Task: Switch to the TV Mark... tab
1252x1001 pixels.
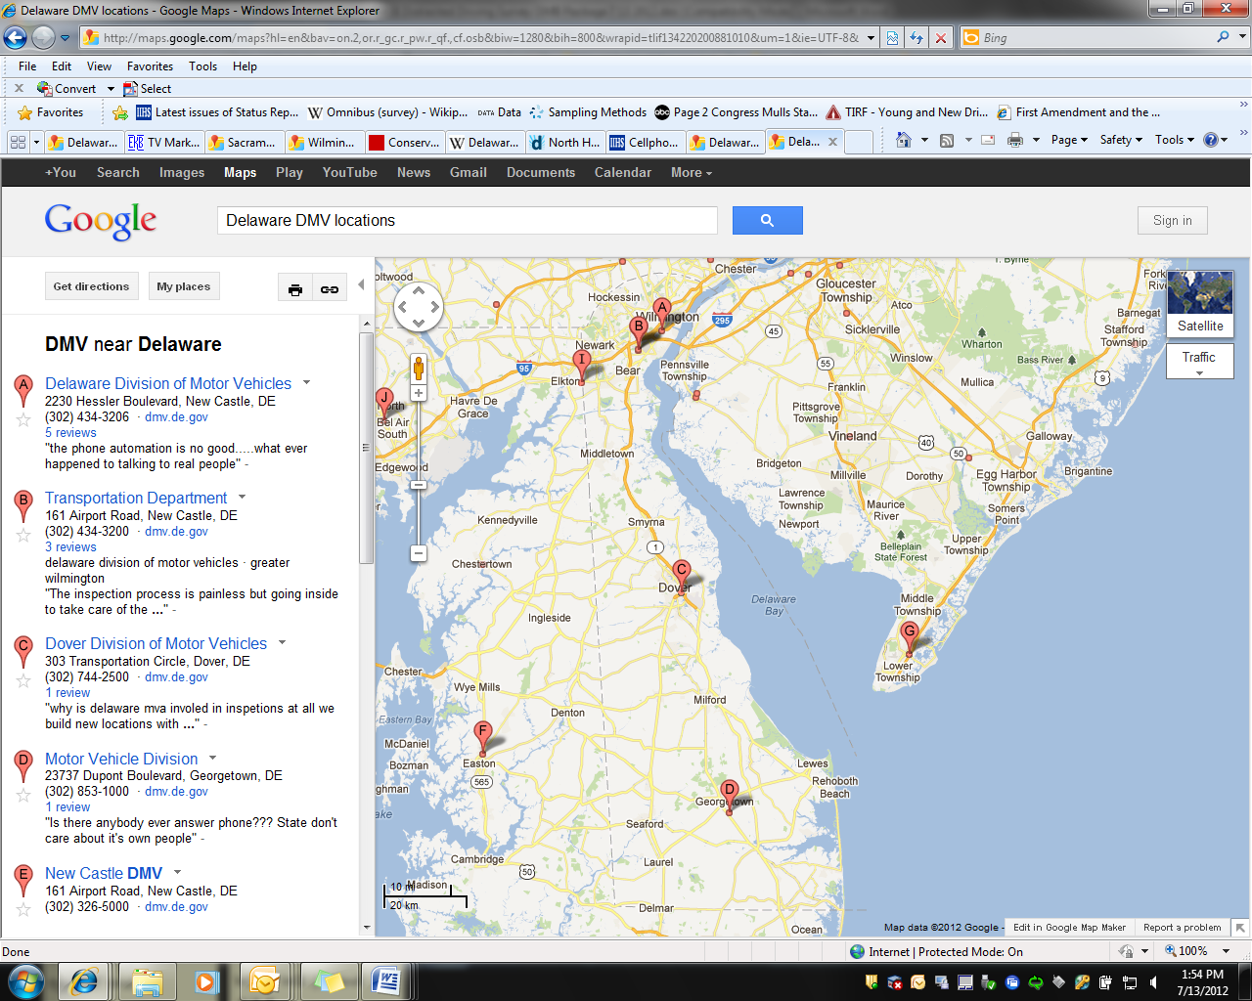Action: tap(165, 142)
